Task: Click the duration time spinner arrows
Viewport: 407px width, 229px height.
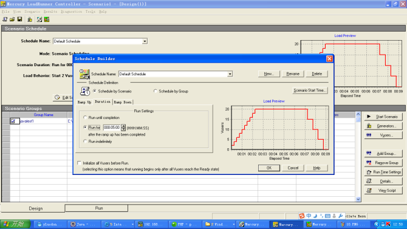Action: (x=123, y=128)
